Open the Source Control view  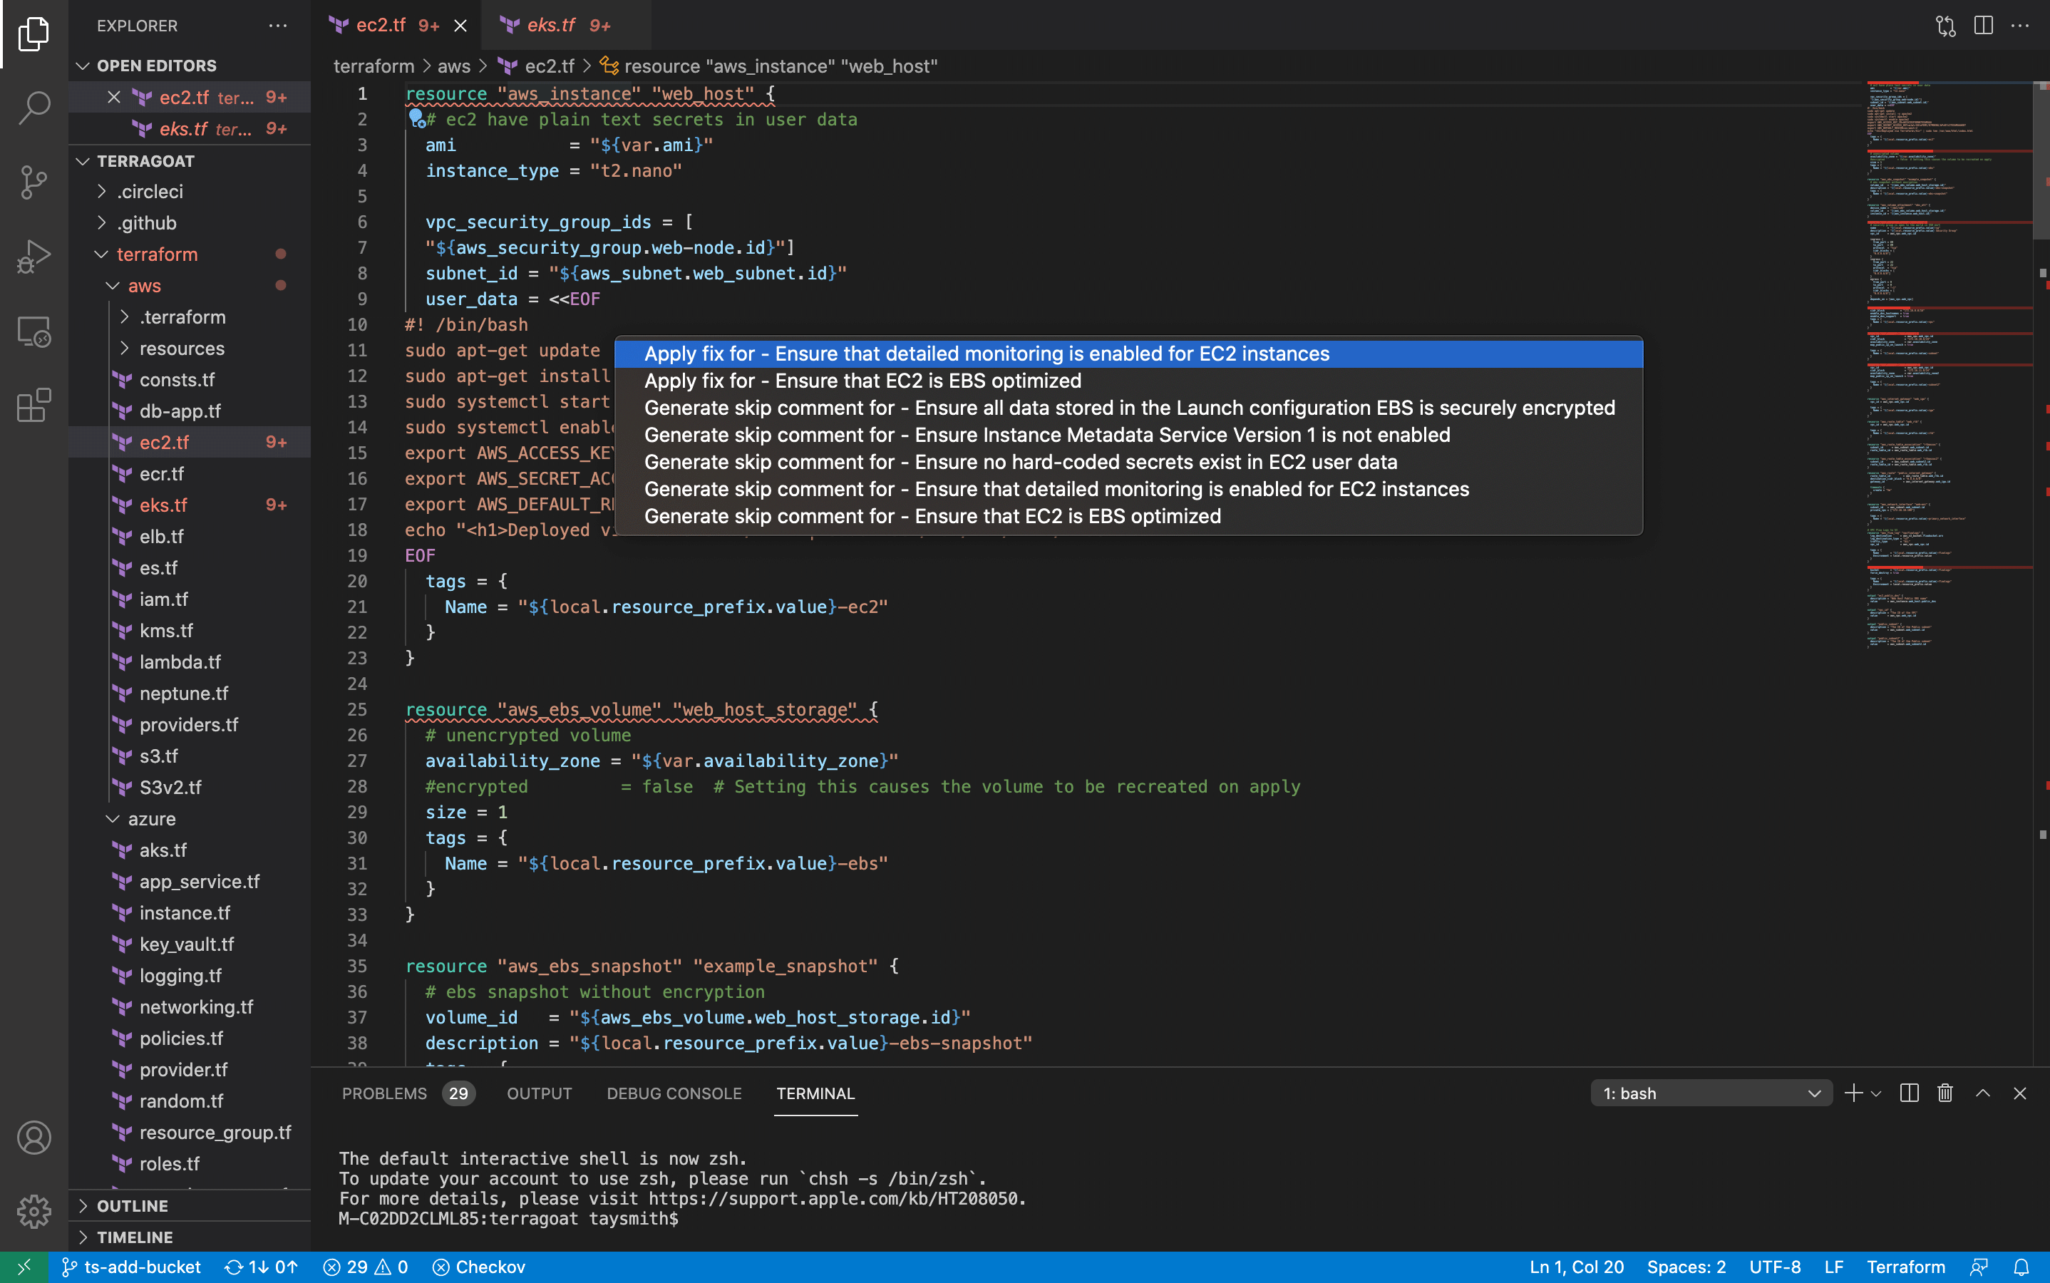[34, 182]
